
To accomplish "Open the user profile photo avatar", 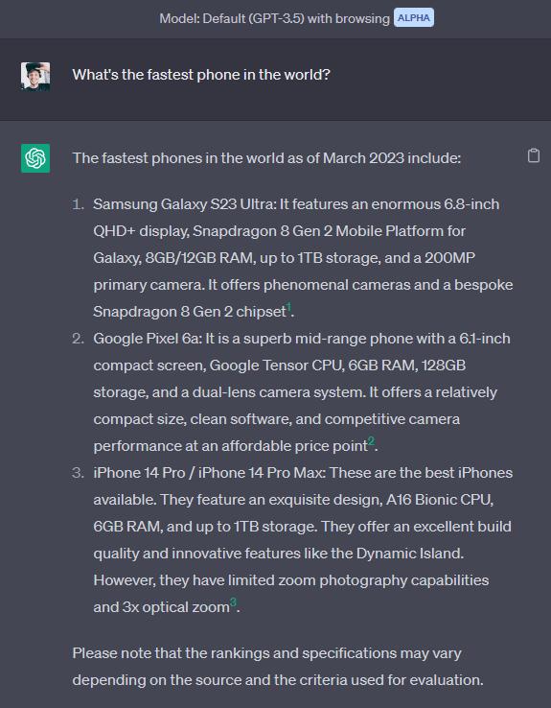I will [35, 77].
